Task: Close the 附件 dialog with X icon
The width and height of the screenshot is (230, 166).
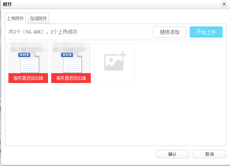Action: coord(224,4)
